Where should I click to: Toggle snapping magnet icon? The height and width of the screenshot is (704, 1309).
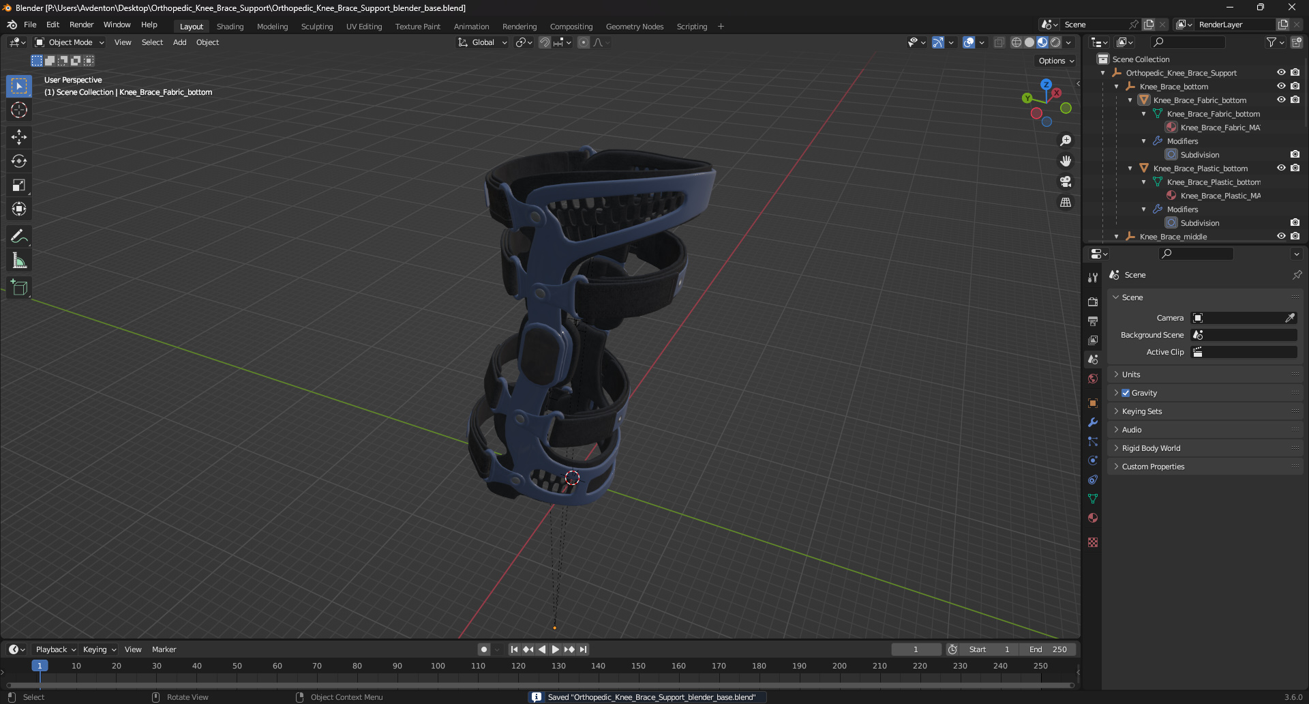click(x=544, y=42)
